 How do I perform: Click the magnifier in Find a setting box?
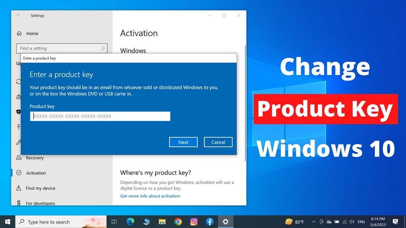click(103, 49)
